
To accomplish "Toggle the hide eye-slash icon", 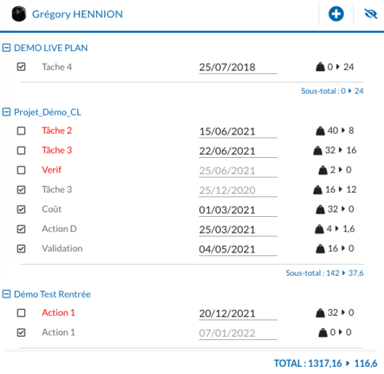I will [370, 14].
